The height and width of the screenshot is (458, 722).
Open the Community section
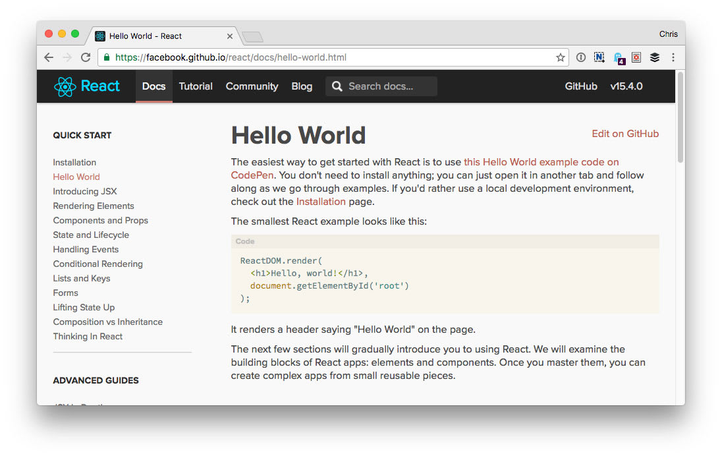tap(252, 86)
